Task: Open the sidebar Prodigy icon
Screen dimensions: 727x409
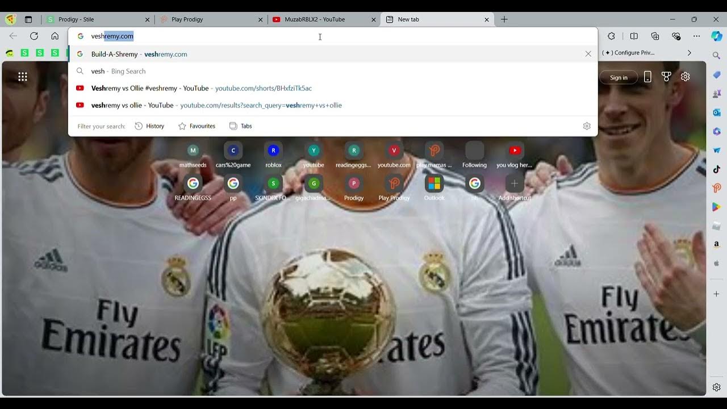Action: point(717,188)
